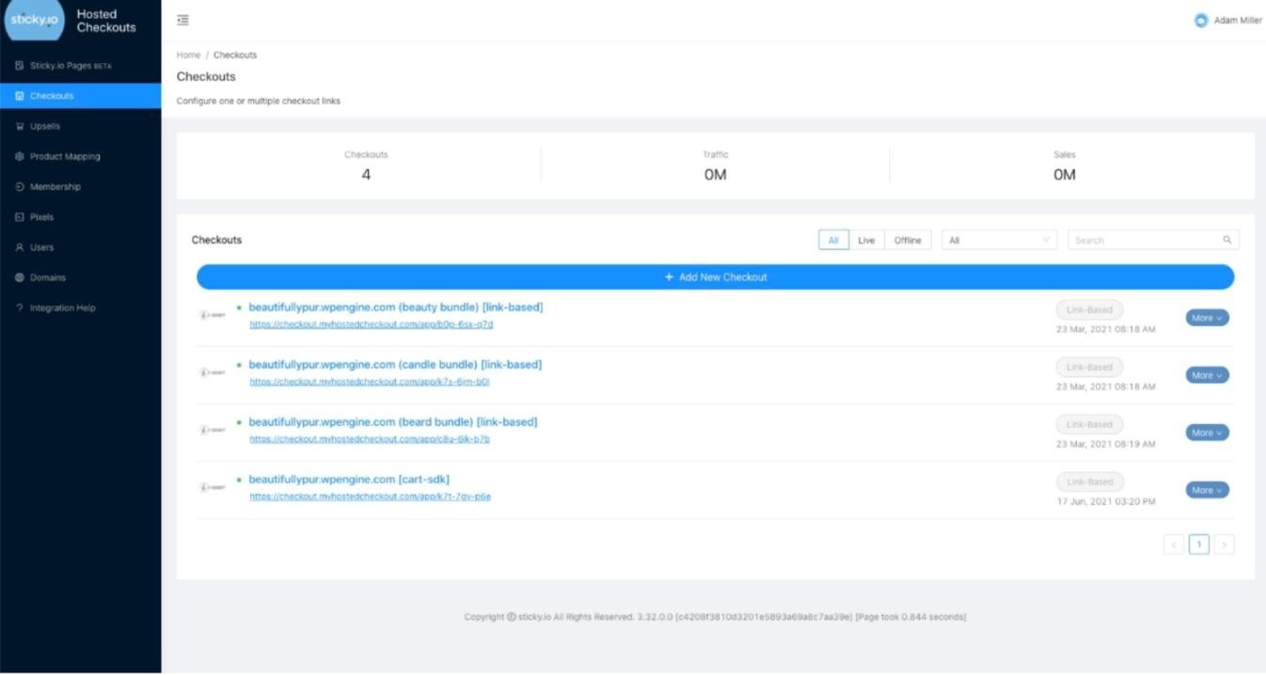Click the Domains globe icon
The width and height of the screenshot is (1266, 675).
tap(20, 277)
